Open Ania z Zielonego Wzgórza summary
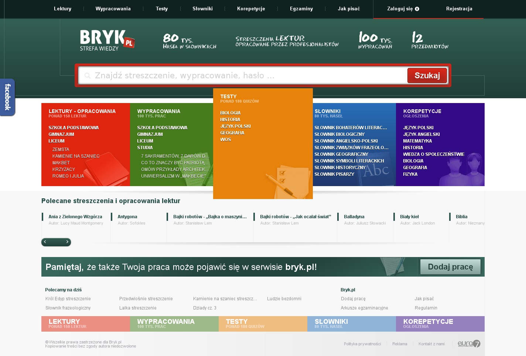526x356 pixels. tap(75, 217)
